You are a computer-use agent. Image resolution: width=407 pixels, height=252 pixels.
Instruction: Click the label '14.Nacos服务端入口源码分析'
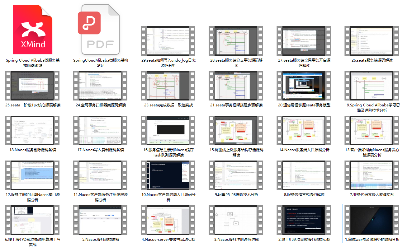click(304, 150)
